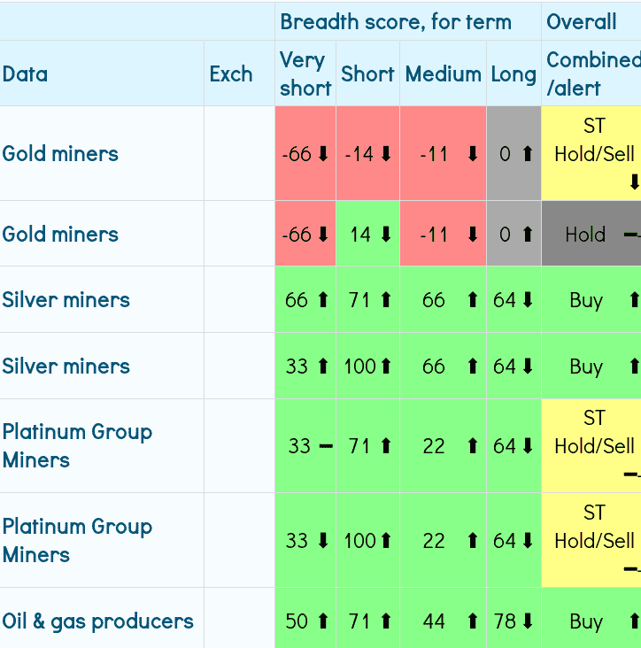Click the Short column header

pyautogui.click(x=367, y=73)
